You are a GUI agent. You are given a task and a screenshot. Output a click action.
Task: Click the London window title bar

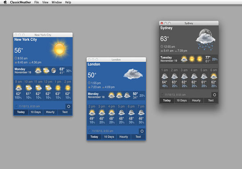pos(116,60)
